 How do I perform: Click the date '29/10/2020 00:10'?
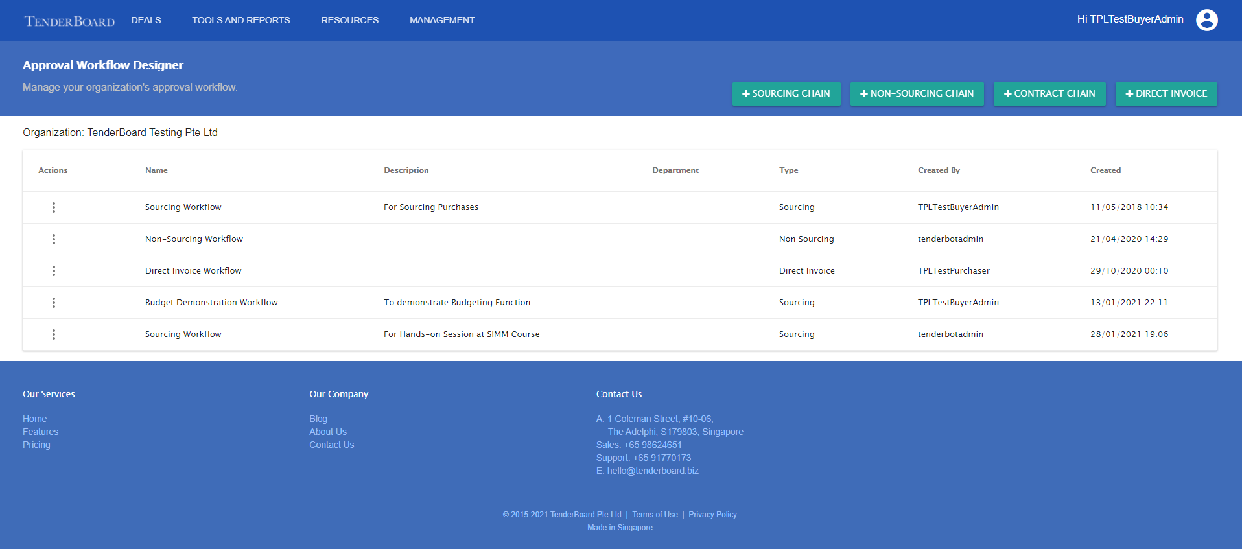click(x=1129, y=271)
